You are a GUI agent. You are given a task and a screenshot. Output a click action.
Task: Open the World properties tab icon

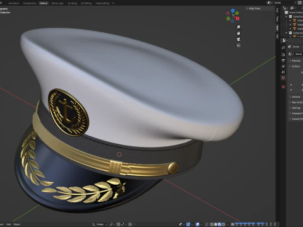coord(283,78)
